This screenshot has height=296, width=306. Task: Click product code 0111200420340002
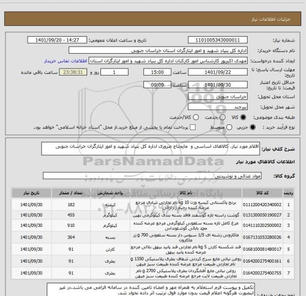(x=262, y=205)
